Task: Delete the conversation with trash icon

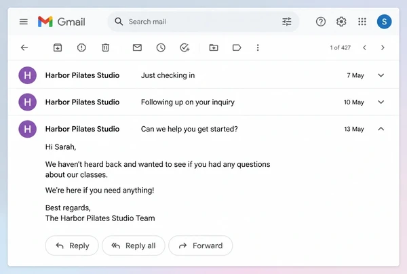Action: (x=105, y=47)
